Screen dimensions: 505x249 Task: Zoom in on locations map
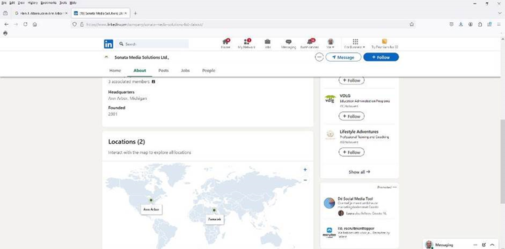point(305,169)
